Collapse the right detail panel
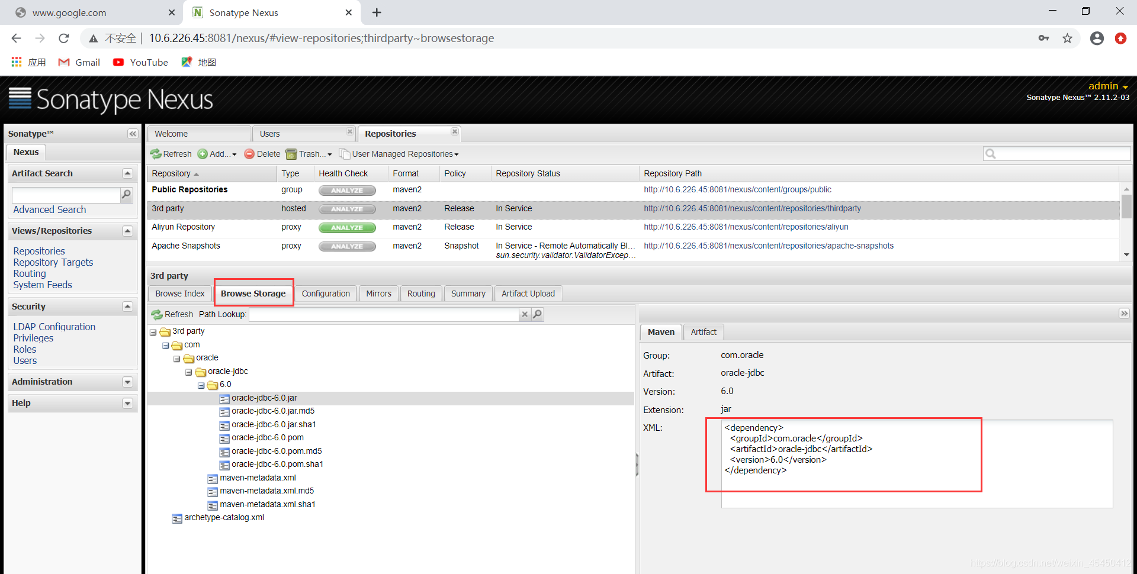The width and height of the screenshot is (1137, 574). 1124,314
